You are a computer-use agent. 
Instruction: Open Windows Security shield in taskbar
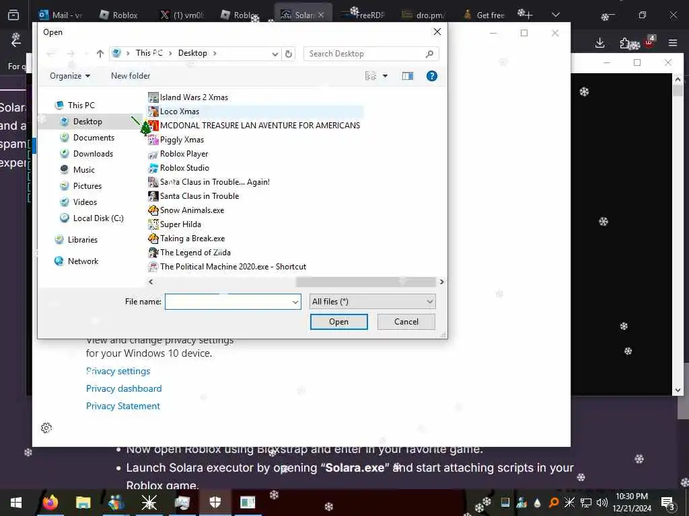click(x=215, y=503)
